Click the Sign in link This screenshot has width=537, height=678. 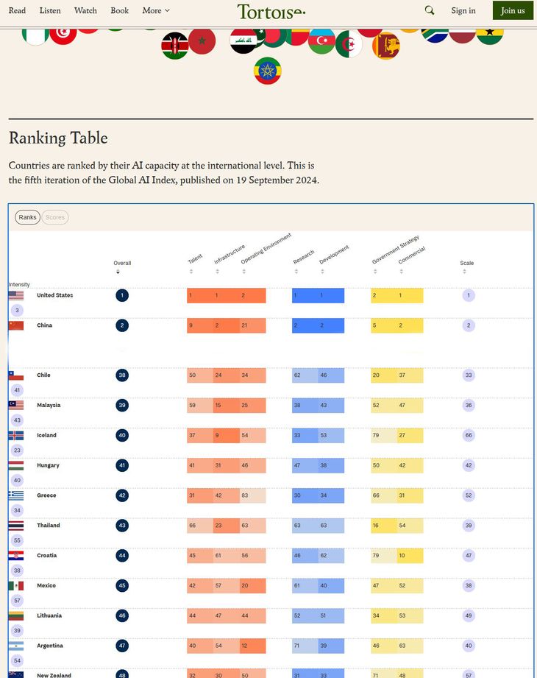[x=463, y=10]
